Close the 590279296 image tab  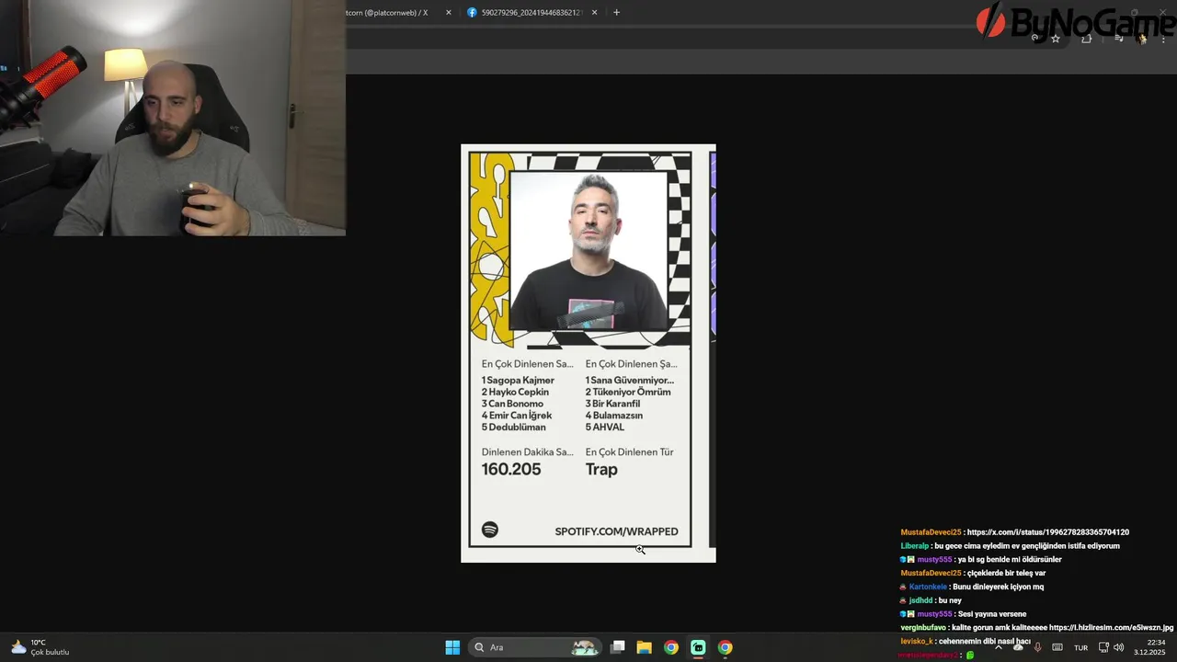594,13
